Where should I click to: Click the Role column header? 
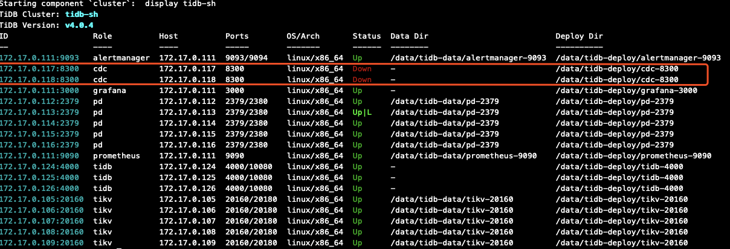click(103, 36)
